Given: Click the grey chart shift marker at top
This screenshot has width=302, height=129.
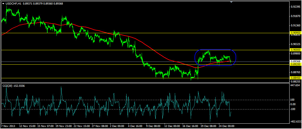Looking at the screenshot, I should (231, 2).
